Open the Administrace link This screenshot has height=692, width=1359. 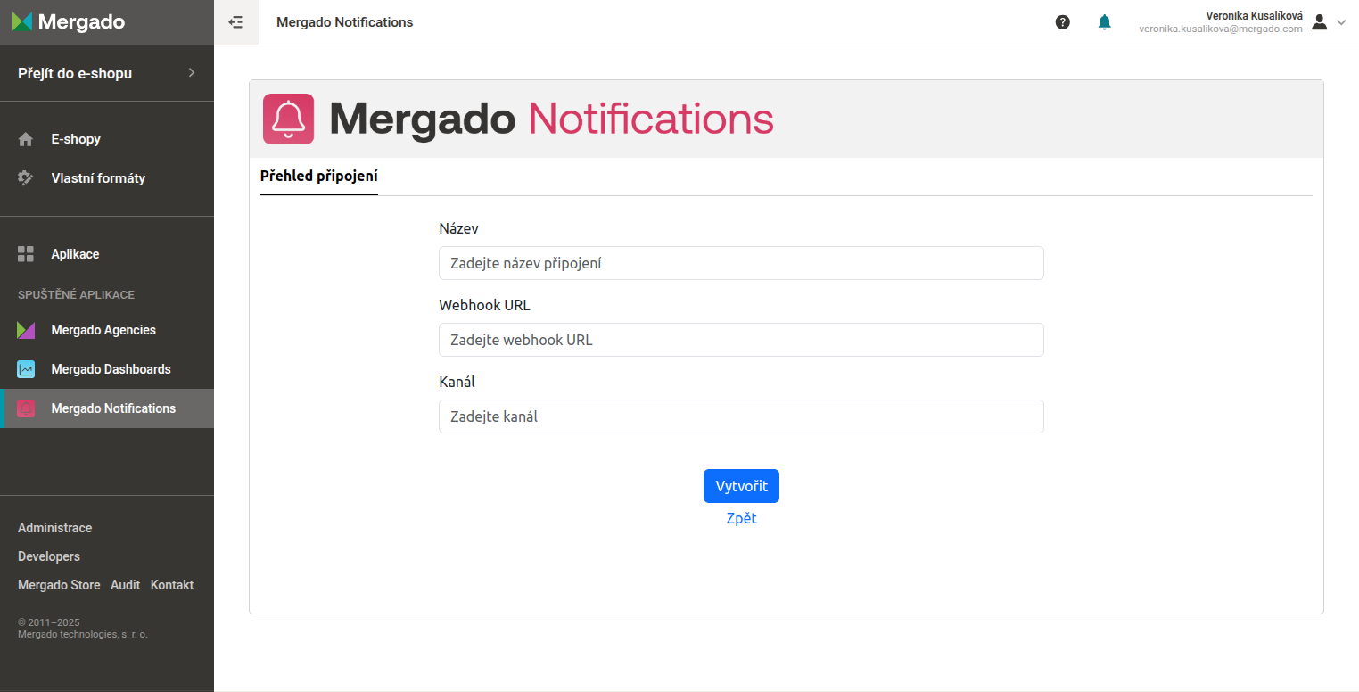pos(54,528)
